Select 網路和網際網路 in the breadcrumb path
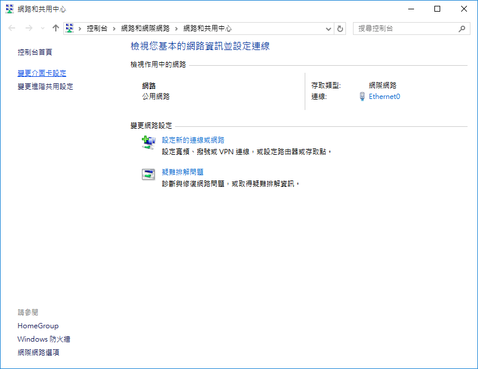The height and width of the screenshot is (369, 478). click(145, 29)
